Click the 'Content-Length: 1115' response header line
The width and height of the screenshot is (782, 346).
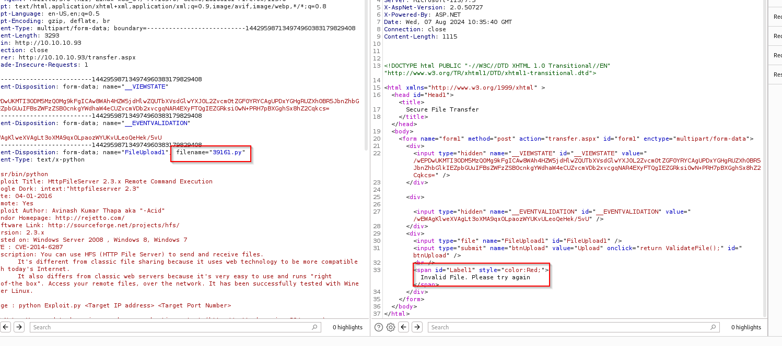pyautogui.click(x=421, y=36)
